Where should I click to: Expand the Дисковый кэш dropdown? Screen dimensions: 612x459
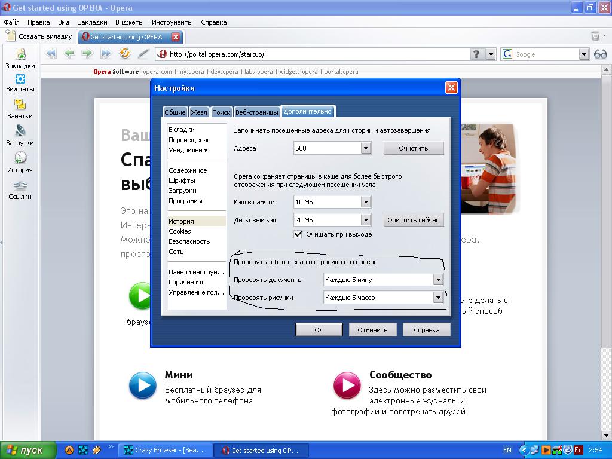point(366,220)
